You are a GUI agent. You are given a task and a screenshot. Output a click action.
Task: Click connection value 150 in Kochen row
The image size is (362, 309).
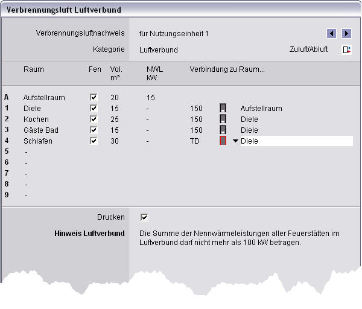click(x=196, y=119)
